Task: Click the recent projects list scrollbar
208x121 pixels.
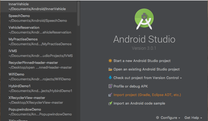Action: [x=79, y=14]
